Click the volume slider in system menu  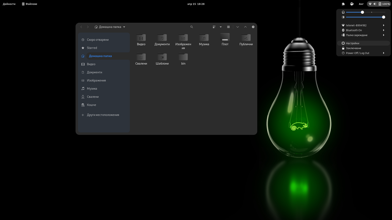pyautogui.click(x=366, y=12)
